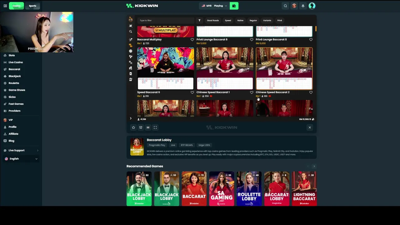Toggle the Regular filter chip

pyautogui.click(x=253, y=20)
